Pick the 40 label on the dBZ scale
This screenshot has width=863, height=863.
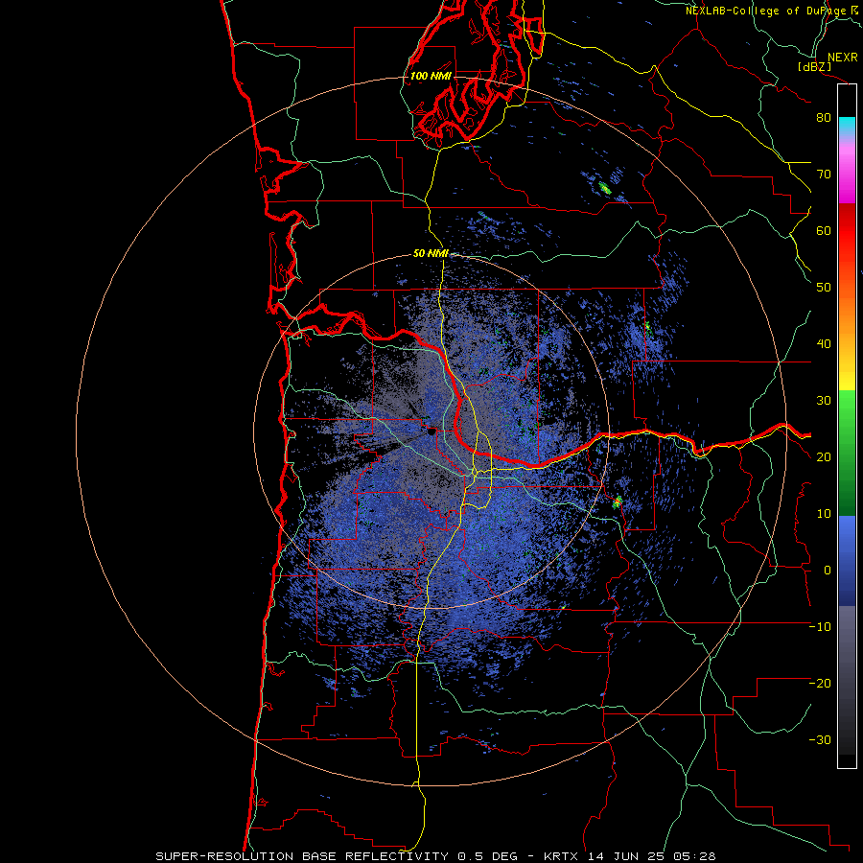pos(824,344)
